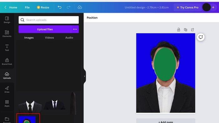Duplicate the page using the copy icon
Screen dimensions: 219x123
pos(186,30)
